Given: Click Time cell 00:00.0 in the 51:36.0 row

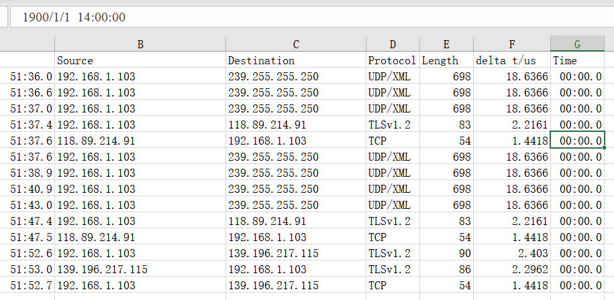Looking at the screenshot, I should click(x=577, y=76).
